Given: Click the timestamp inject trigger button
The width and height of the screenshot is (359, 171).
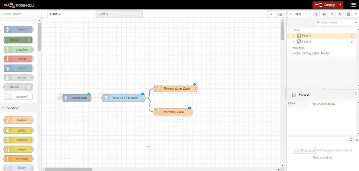Looking at the screenshot, I should 60,98.
